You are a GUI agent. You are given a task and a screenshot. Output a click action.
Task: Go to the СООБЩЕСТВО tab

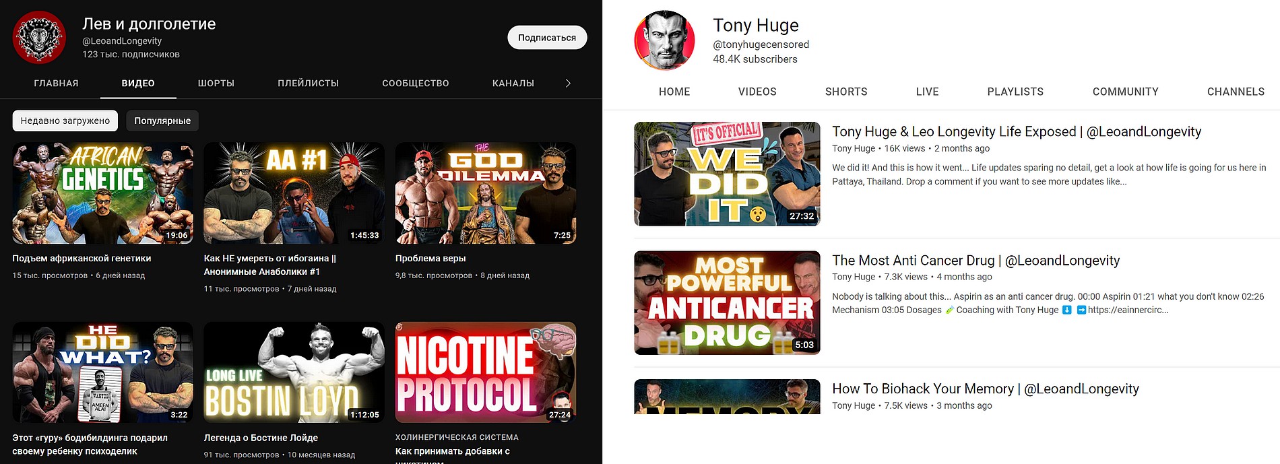point(415,84)
